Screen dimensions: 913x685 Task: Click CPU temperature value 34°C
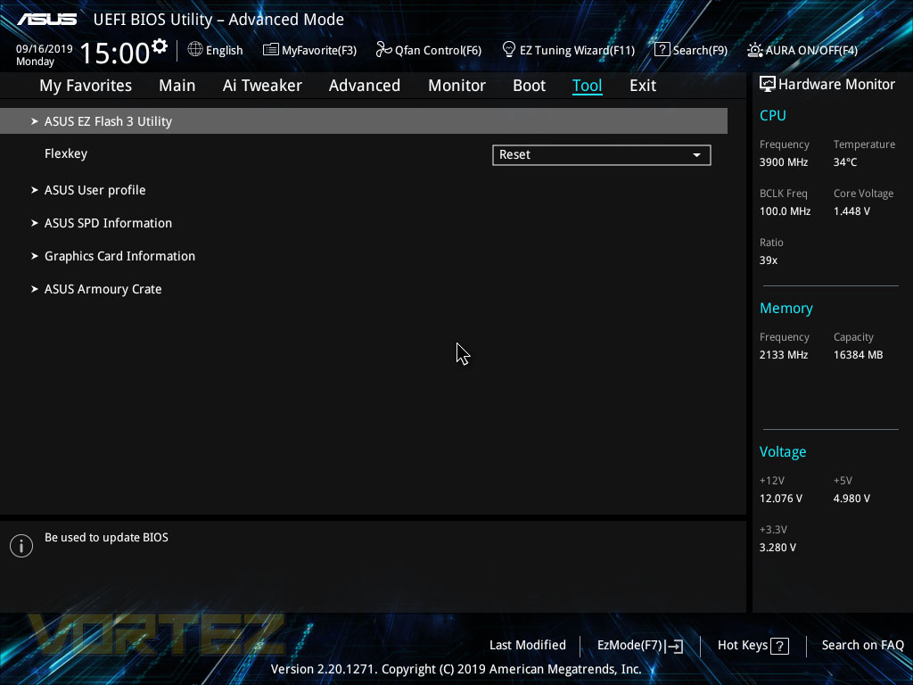[845, 162]
